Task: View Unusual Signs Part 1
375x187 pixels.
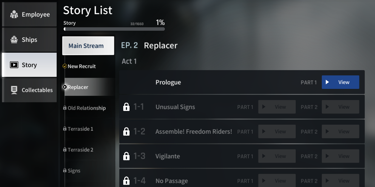Action: [277, 107]
